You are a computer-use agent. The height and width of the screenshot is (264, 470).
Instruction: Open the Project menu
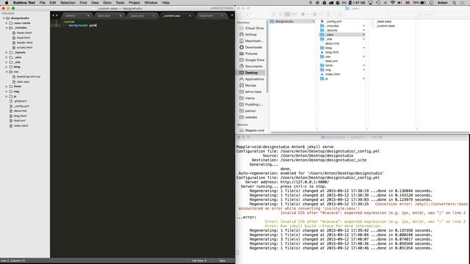(x=134, y=3)
